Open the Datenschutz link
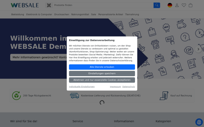Screen dimensions: 204x127 pos(129,87)
